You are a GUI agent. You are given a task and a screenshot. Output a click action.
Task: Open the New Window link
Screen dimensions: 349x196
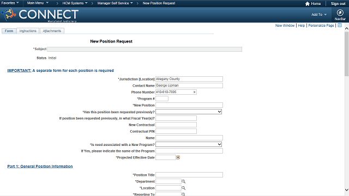pos(285,26)
